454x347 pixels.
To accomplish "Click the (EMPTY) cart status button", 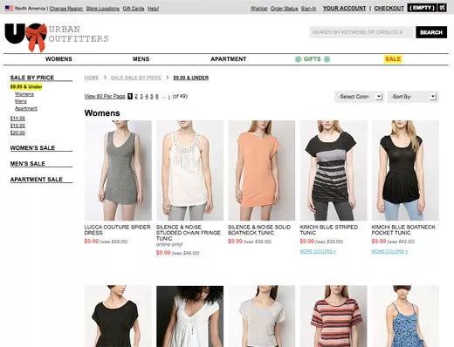I will 423,8.
